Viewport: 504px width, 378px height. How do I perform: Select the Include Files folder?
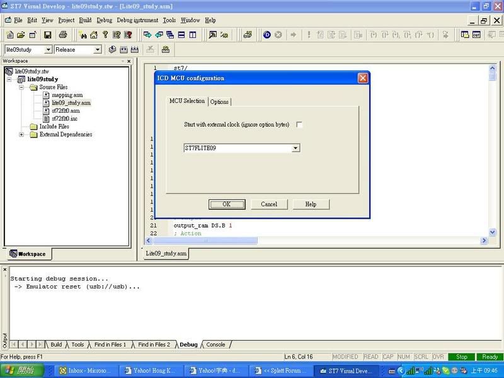54,127
